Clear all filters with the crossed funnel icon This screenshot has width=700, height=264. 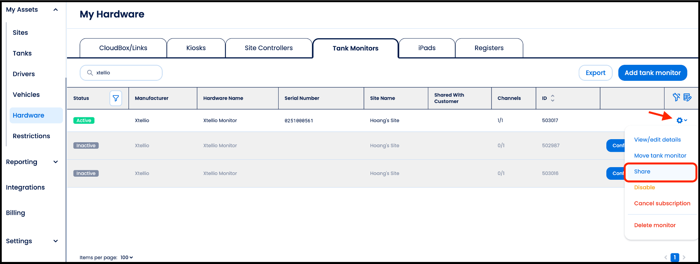(x=676, y=98)
